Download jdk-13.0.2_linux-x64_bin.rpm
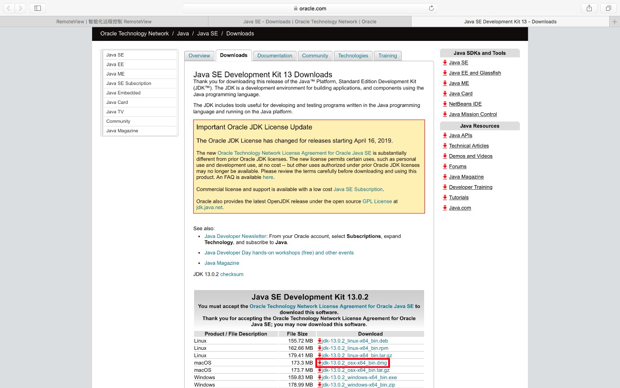Viewport: 620px width, 388px height. click(355, 348)
